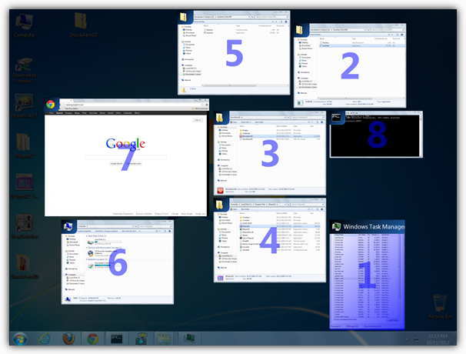This screenshot has width=466, height=354.
Task: Open the Recycle Bin desktop icon
Action: 439,306
